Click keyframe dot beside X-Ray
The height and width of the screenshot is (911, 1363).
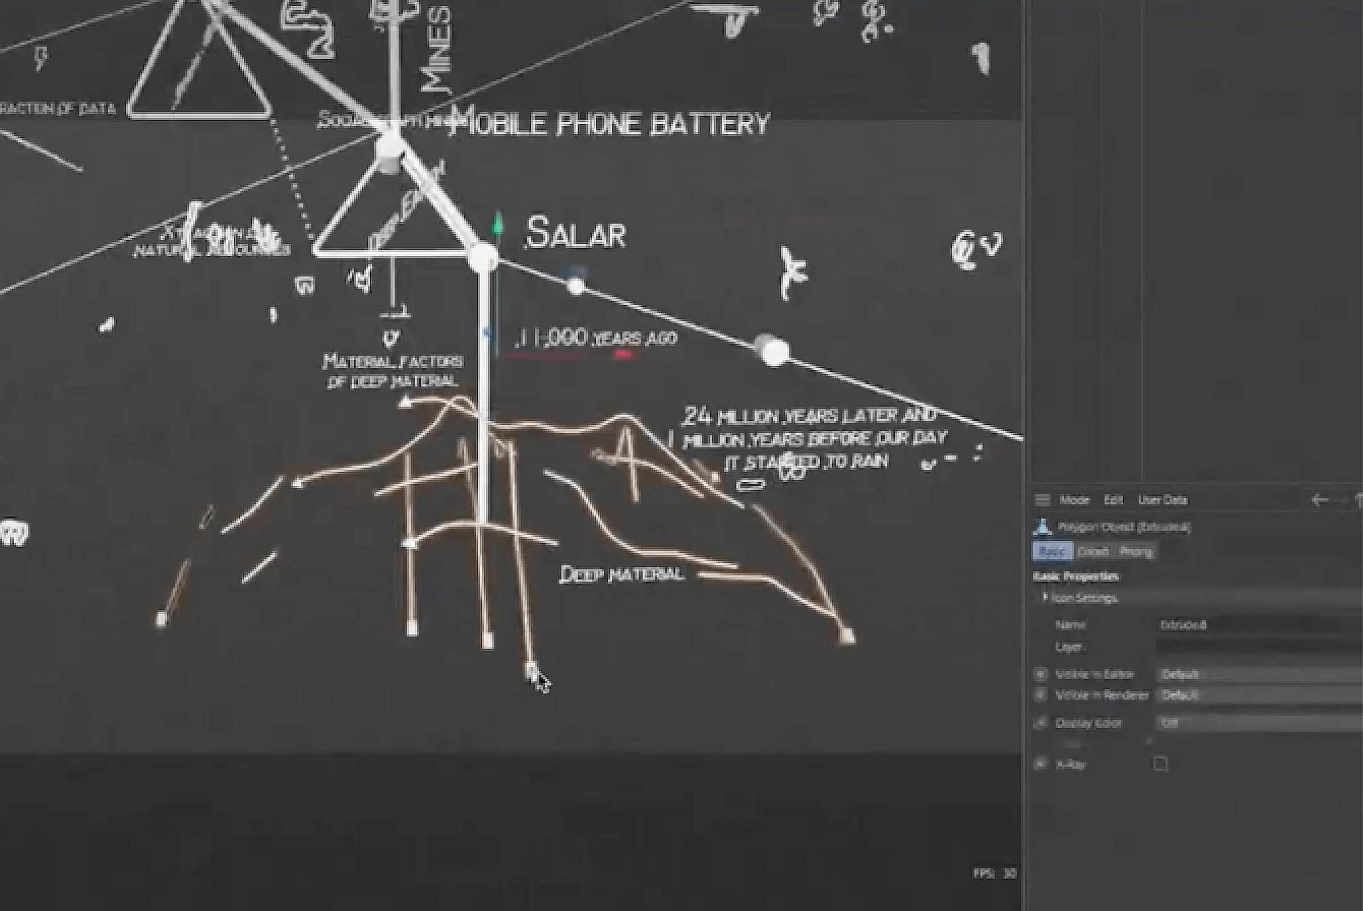pyautogui.click(x=1041, y=764)
